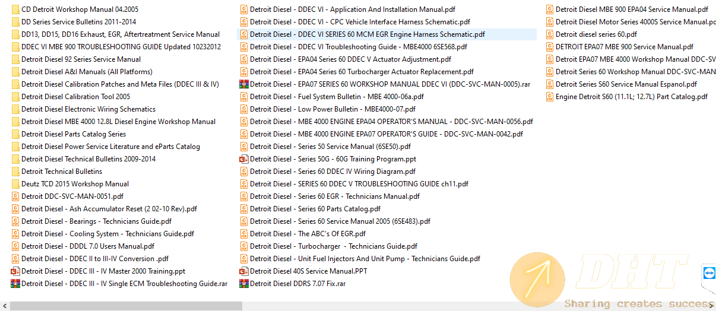Select the Detroit Technical Bulletins folder name

[62, 172]
